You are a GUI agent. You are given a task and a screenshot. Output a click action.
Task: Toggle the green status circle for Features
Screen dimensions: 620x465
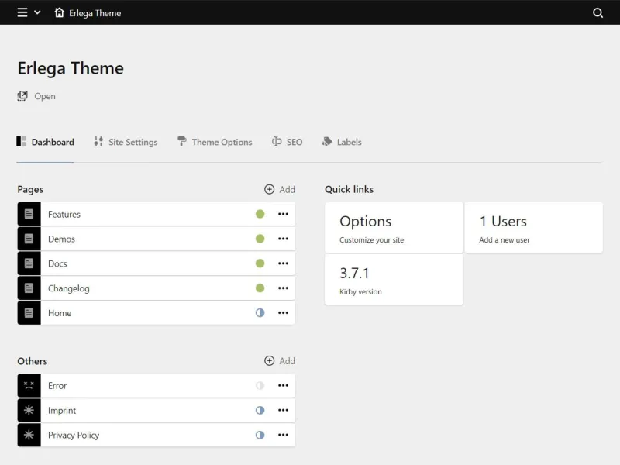click(260, 214)
